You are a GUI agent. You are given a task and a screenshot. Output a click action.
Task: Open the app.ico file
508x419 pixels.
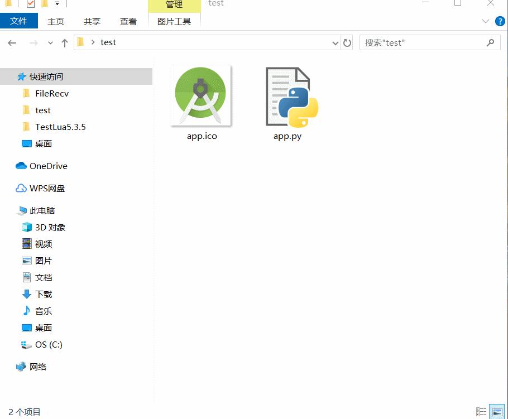201,97
